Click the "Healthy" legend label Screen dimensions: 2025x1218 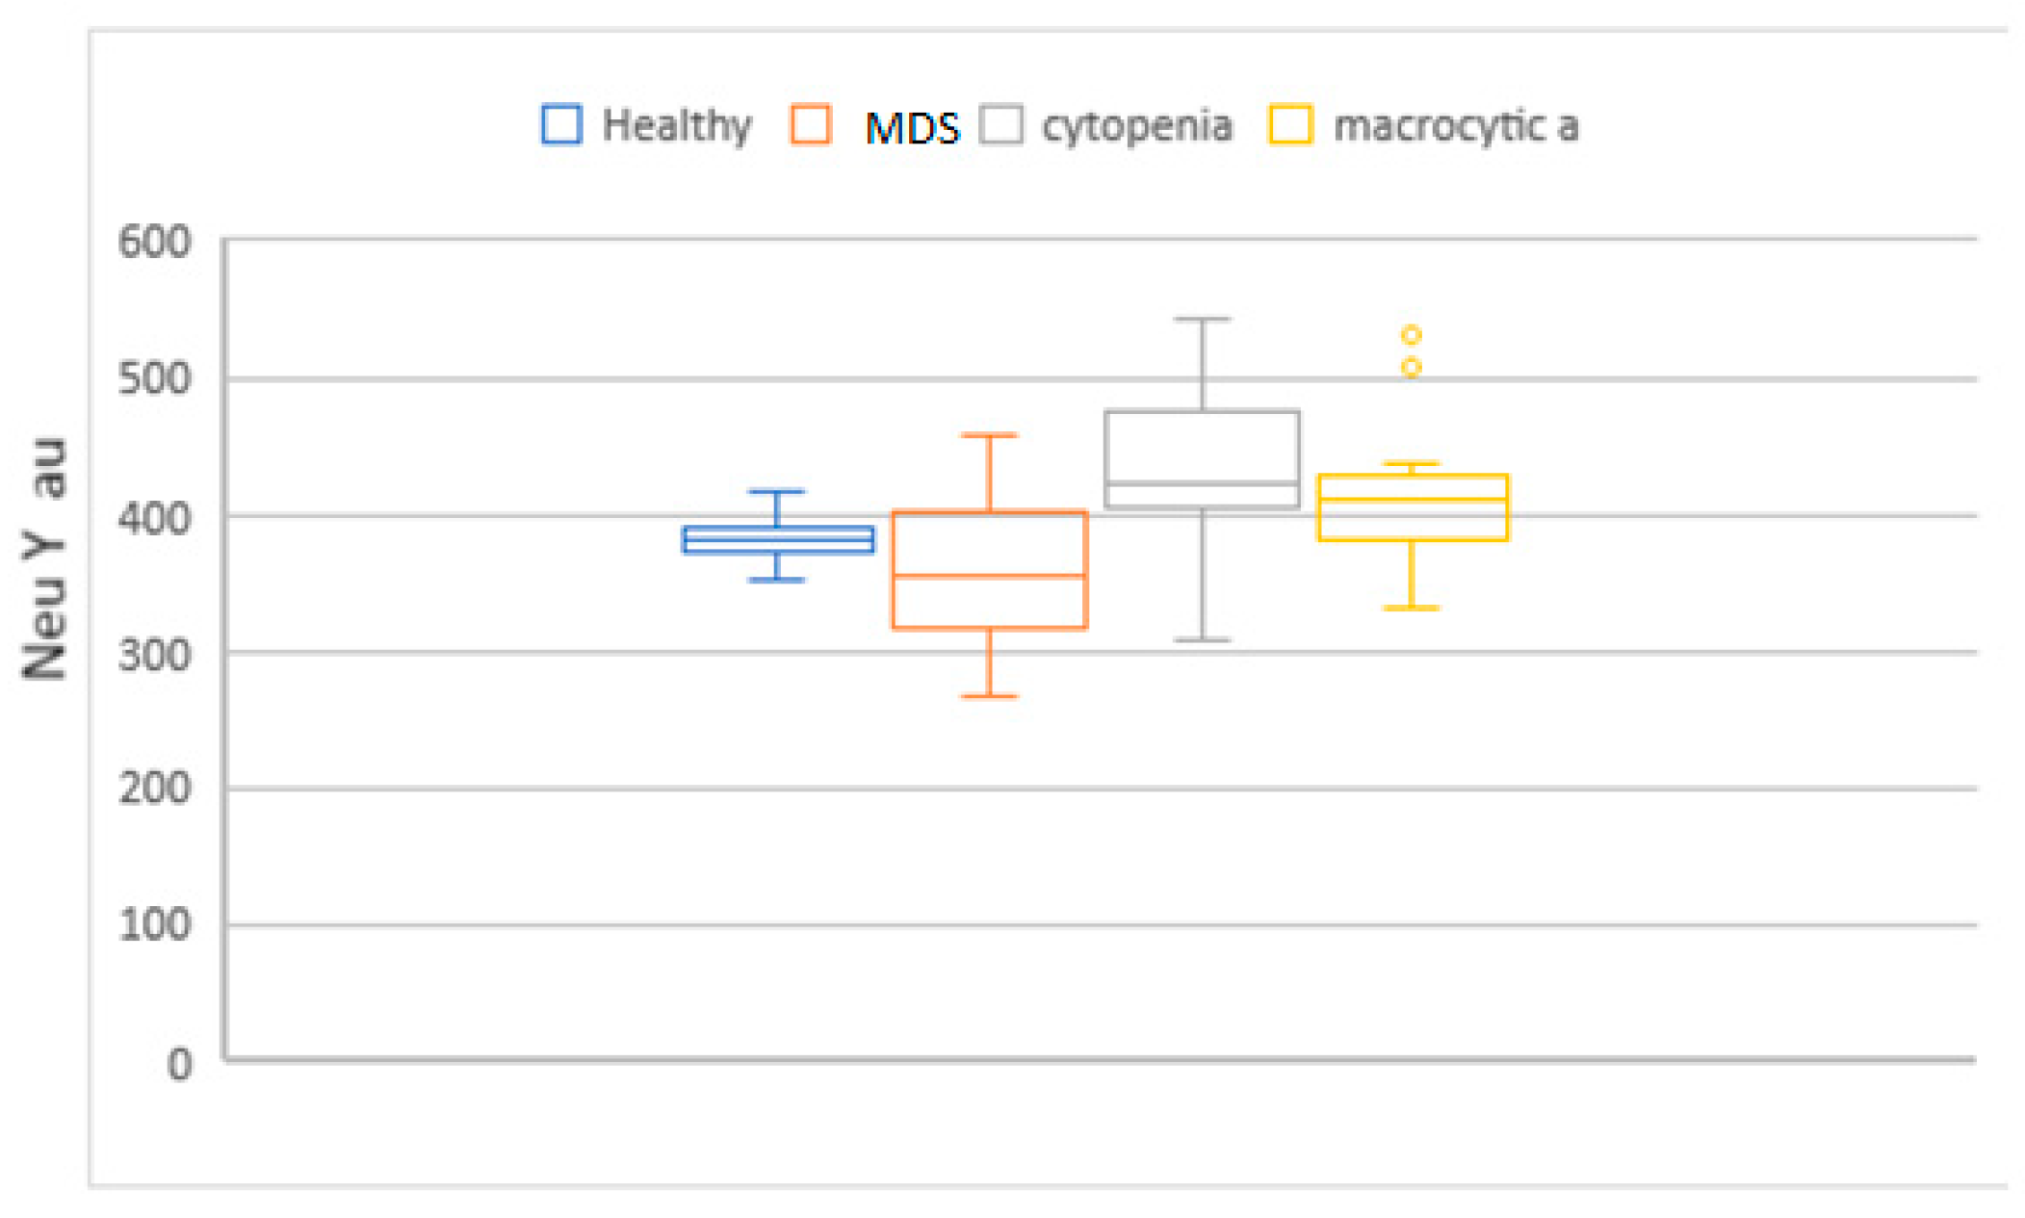coord(677,126)
